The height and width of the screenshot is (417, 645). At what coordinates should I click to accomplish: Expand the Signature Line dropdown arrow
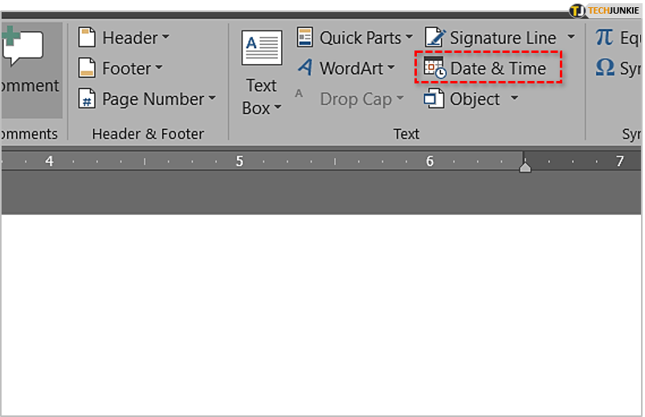coord(571,38)
